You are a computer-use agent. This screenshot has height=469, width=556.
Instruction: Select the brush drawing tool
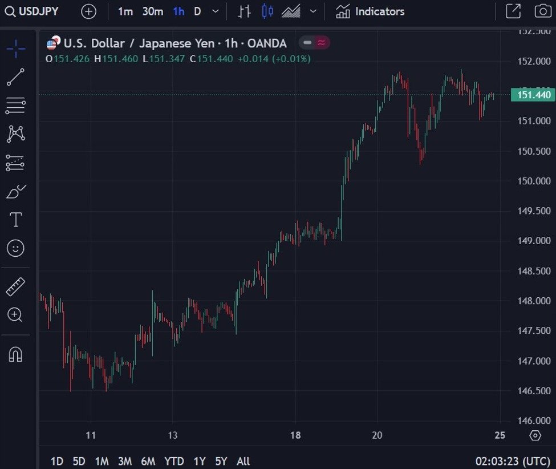(x=16, y=192)
